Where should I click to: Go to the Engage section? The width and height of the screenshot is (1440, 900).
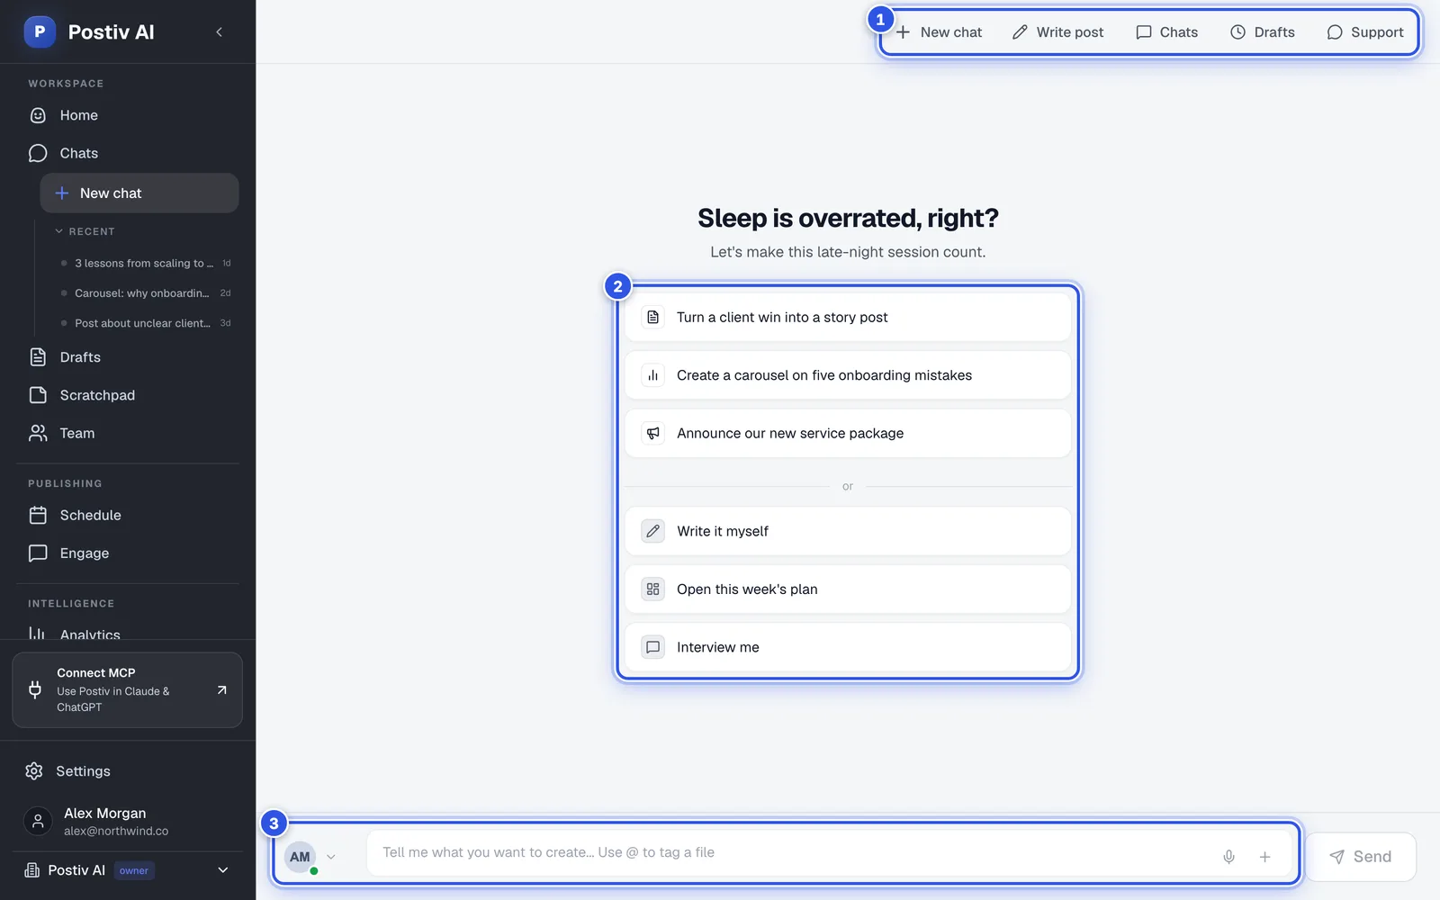127,553
